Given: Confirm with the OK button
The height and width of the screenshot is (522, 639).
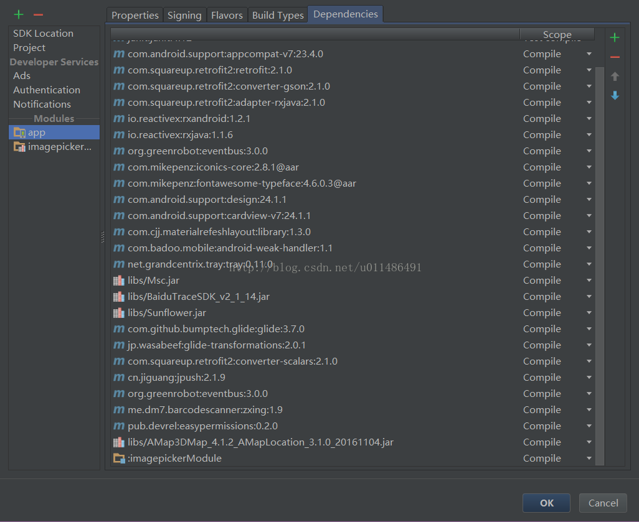Looking at the screenshot, I should point(546,503).
